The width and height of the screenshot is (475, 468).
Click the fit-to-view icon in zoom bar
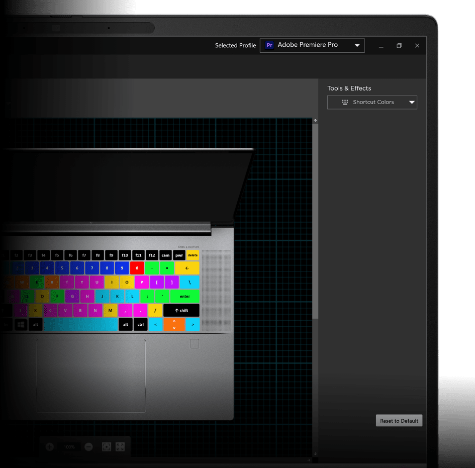[107, 446]
